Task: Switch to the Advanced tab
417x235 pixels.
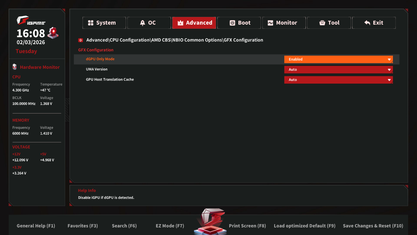Action: 194,23
